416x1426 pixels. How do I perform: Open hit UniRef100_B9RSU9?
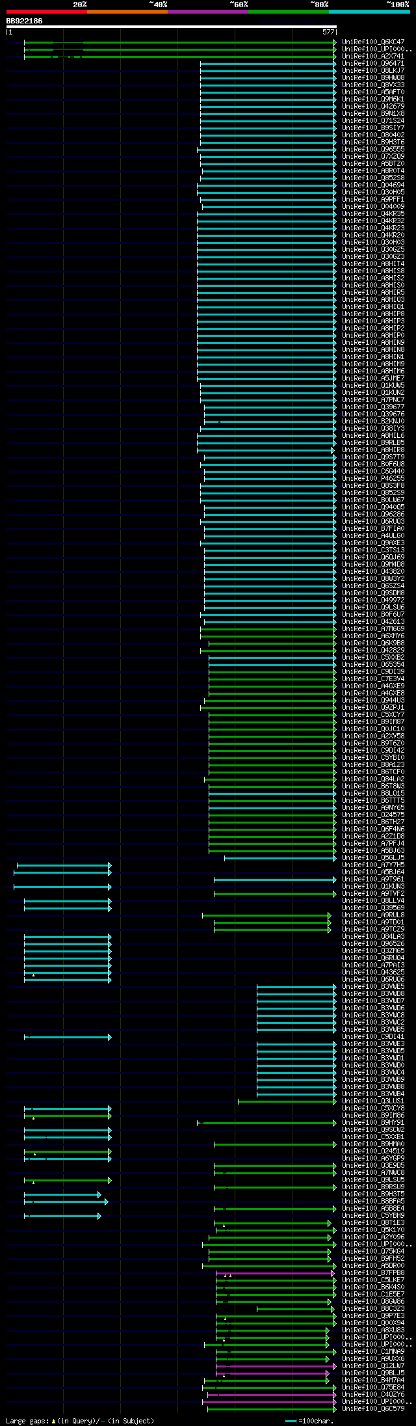coord(373,1187)
